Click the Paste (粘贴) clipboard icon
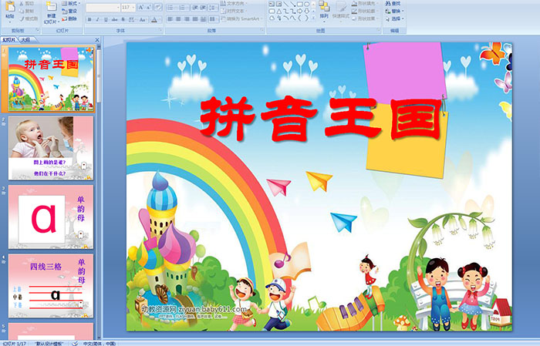 pyautogui.click(x=10, y=6)
